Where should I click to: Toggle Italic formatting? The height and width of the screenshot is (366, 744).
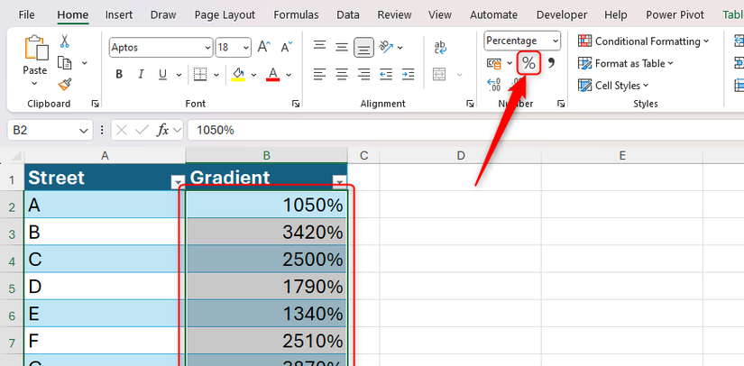pos(141,75)
